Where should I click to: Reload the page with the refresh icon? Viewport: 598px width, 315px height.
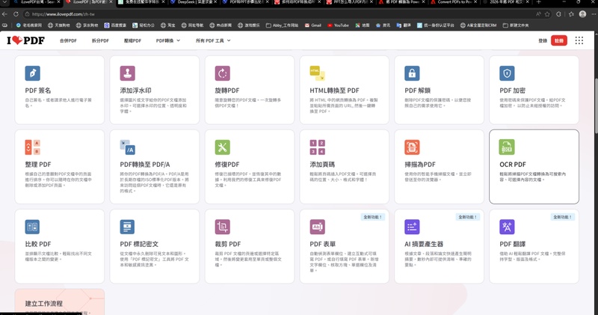[x=16, y=14]
